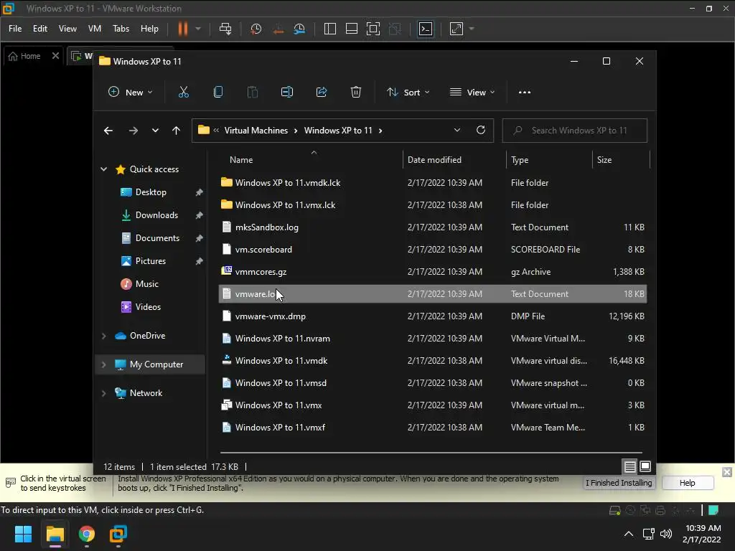Switch to large thumbnails view icon in status bar

pos(645,466)
